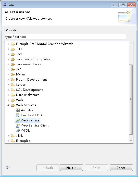138x177 pixels.
Task: Click the scrollbar down arrow
Action: [131, 141]
